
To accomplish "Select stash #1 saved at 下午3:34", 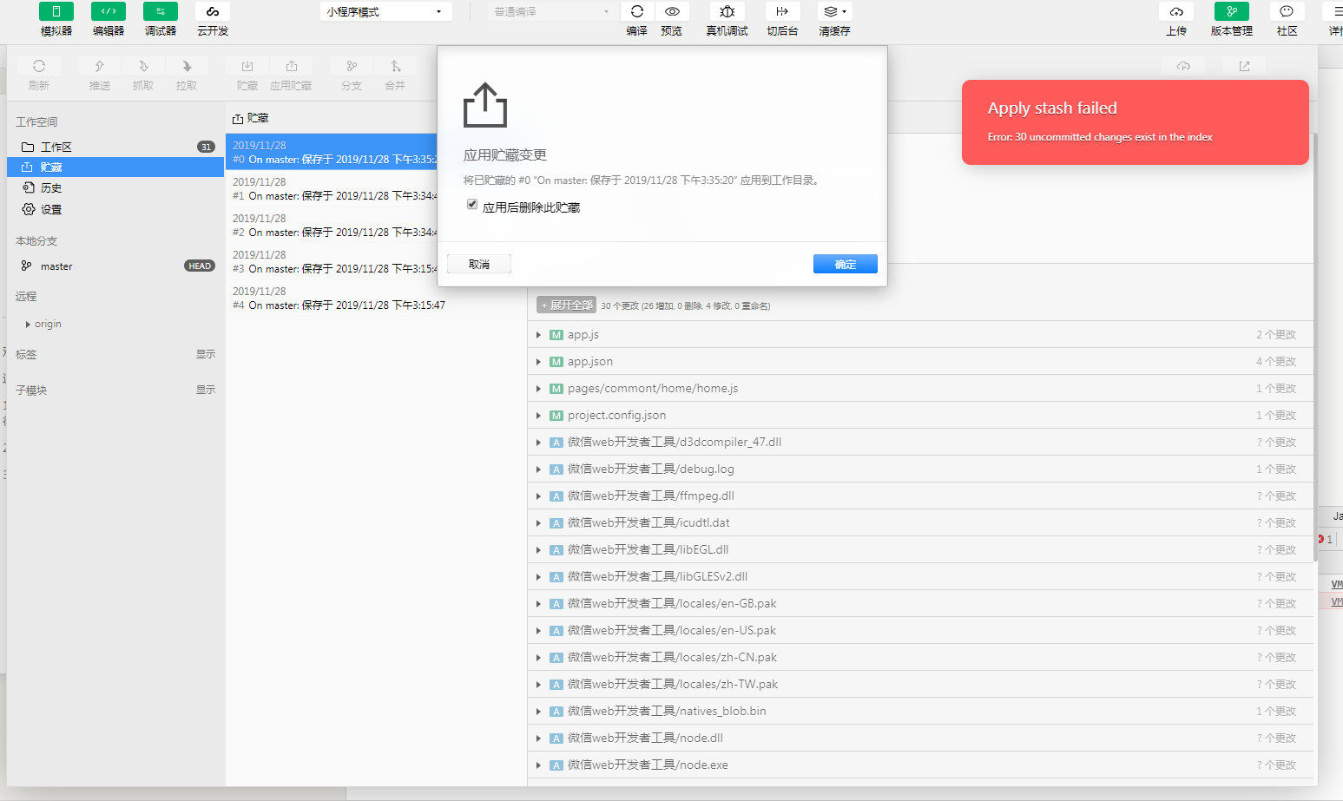I will pyautogui.click(x=332, y=188).
